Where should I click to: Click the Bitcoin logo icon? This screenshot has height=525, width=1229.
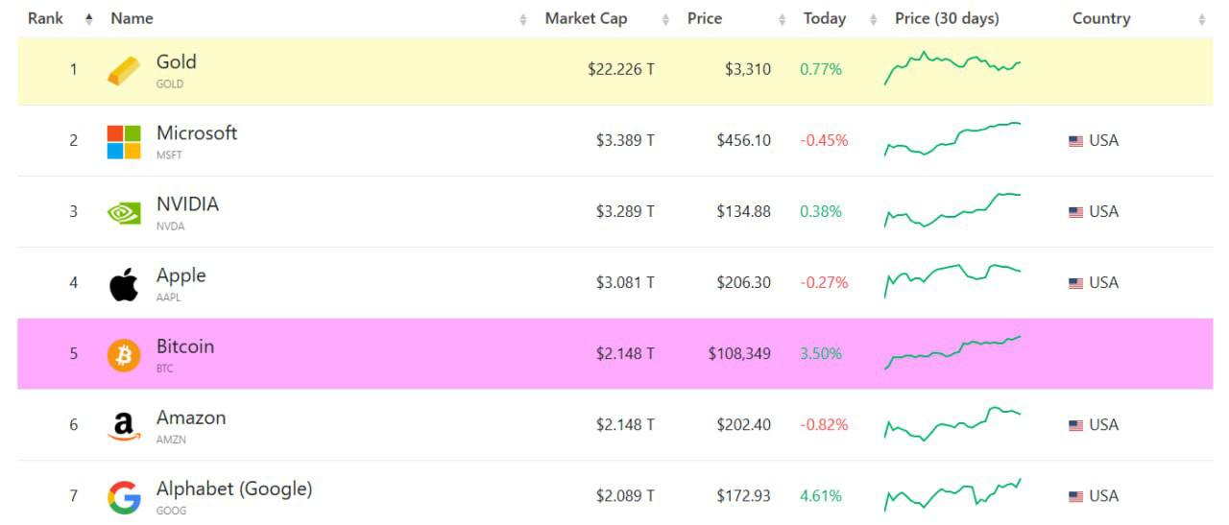point(123,355)
